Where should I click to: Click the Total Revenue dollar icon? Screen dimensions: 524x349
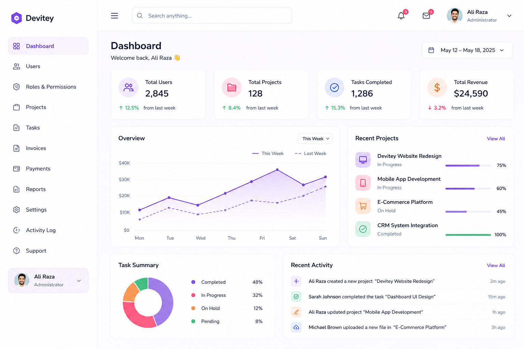point(437,88)
